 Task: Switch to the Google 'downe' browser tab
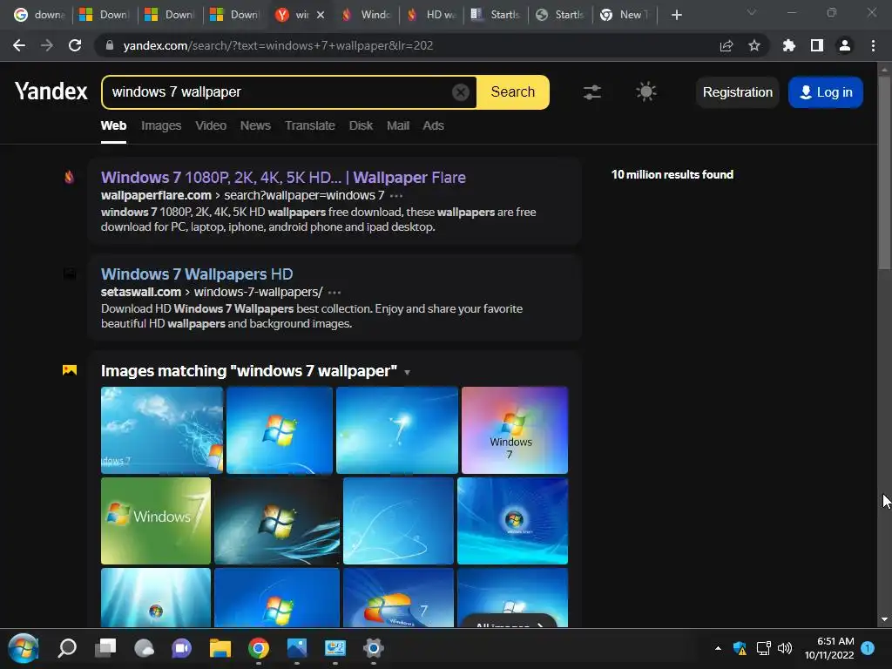pos(40,15)
